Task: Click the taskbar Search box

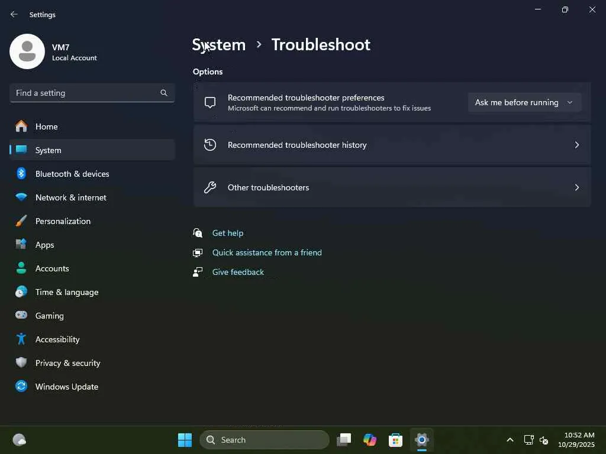Action: point(265,440)
